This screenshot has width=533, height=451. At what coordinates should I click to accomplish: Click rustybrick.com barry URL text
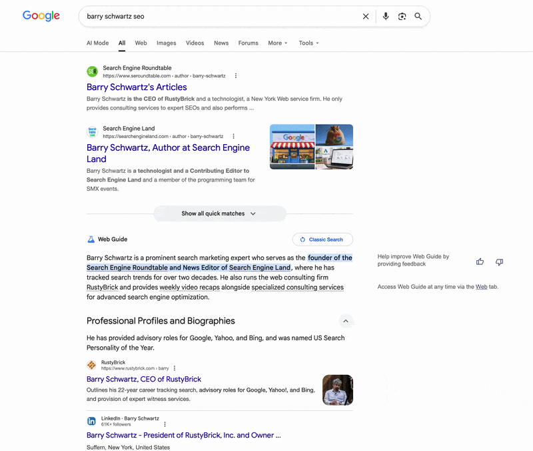(135, 368)
